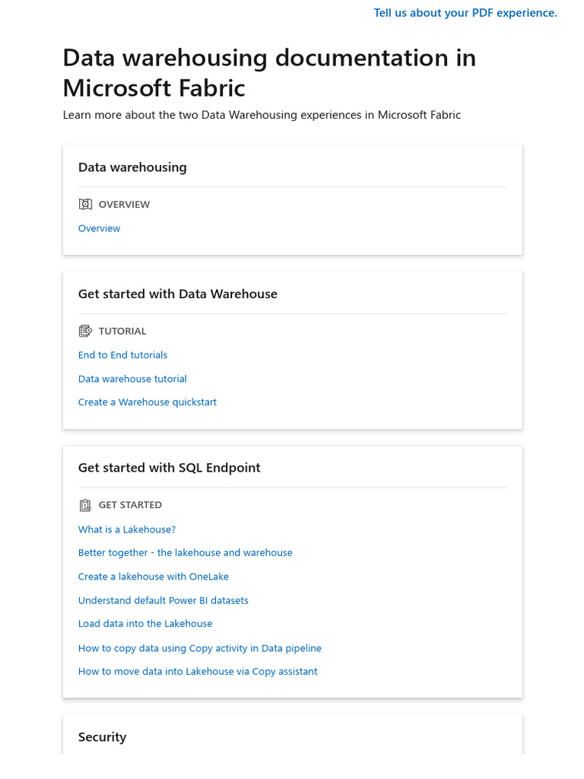Click Data warehouse tutorial link
The image size is (584, 779).
[132, 379]
